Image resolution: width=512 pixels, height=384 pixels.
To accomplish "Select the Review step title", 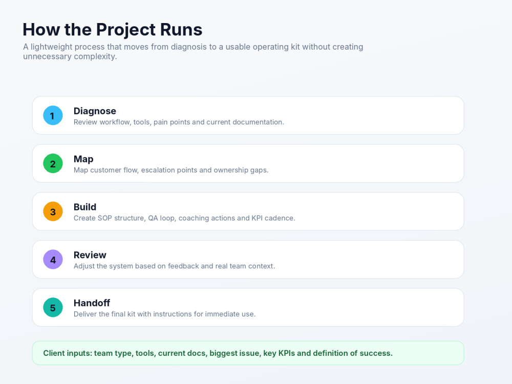I will tap(90, 255).
